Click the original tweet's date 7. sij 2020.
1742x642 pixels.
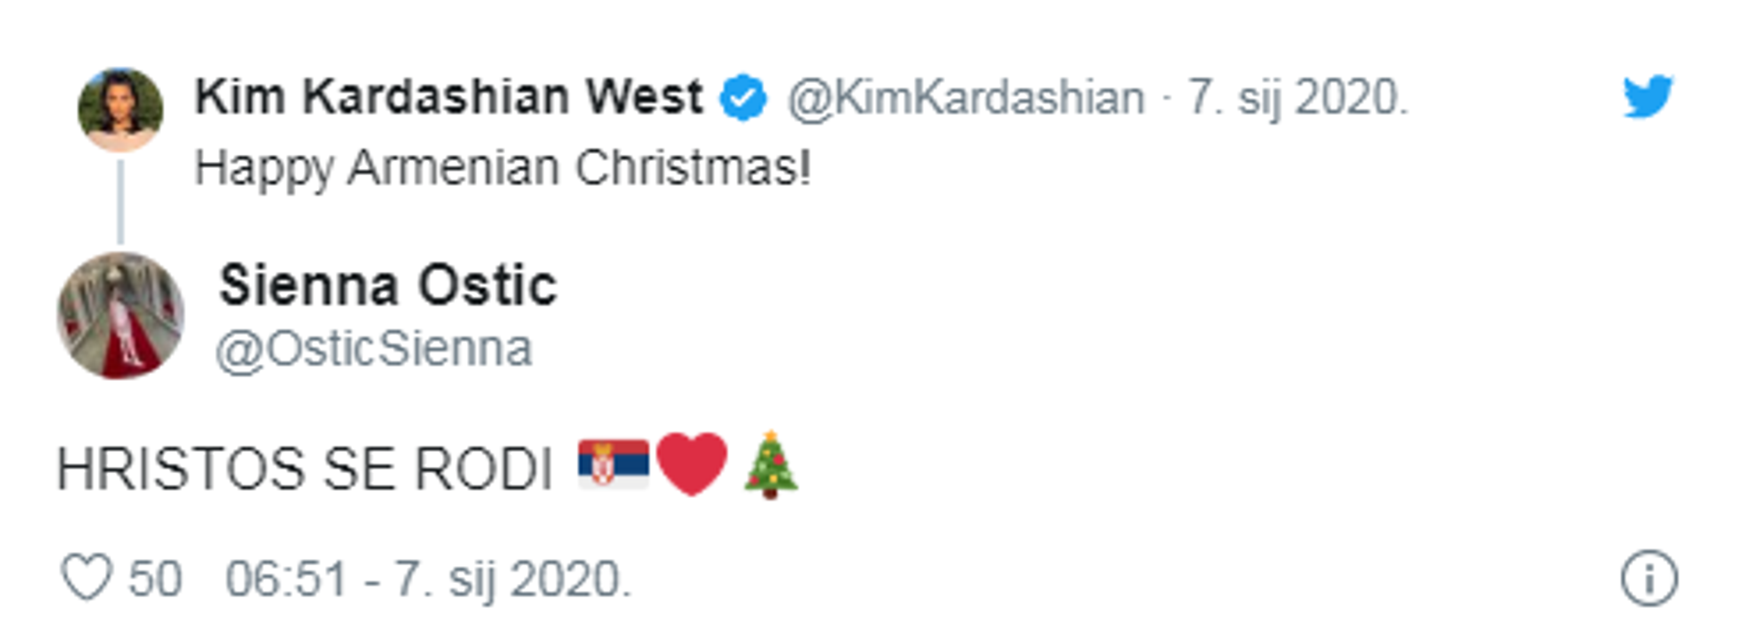(x=1298, y=99)
